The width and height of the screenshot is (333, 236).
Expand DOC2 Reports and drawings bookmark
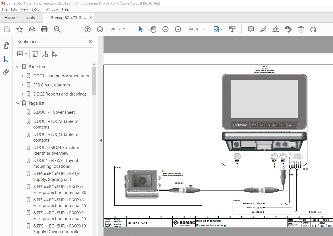pyautogui.click(x=22, y=94)
